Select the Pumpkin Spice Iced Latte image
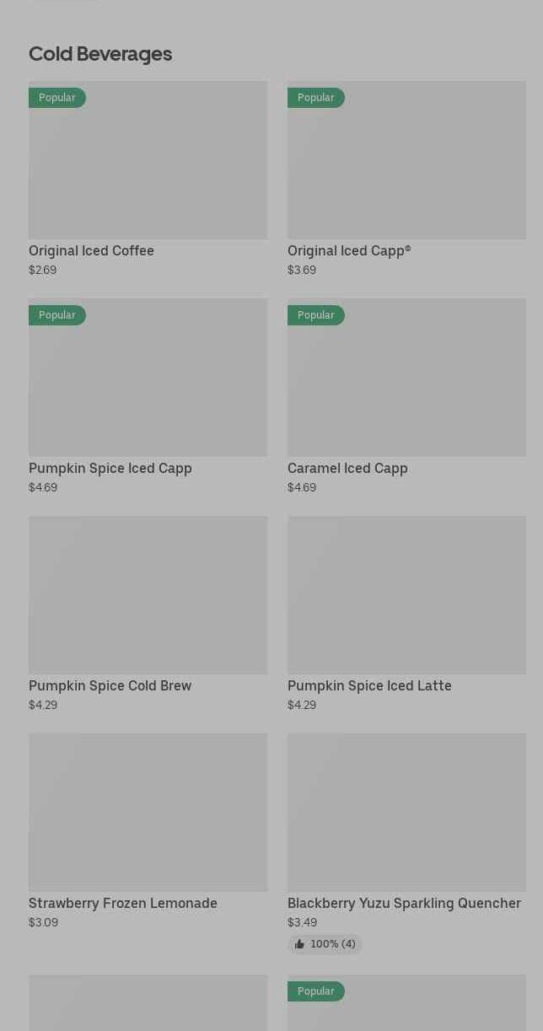Image resolution: width=543 pixels, height=1031 pixels. tap(406, 595)
